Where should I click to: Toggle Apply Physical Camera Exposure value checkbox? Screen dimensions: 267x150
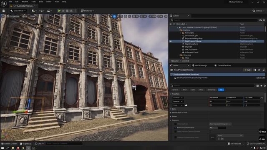click(x=210, y=132)
